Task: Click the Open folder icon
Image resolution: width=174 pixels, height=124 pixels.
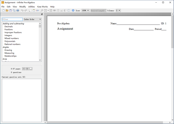Action: point(7,10)
